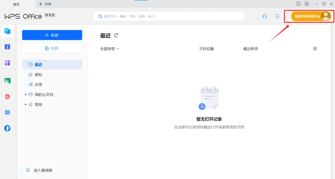Click the four-squares grid icon in title bar
This screenshot has height=179, width=335.
point(306,4)
